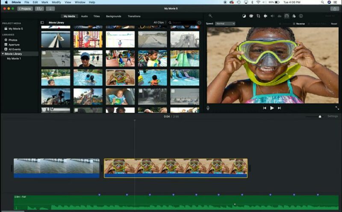Select the water pier clip in timeline
342x212 pixels.
point(56,168)
